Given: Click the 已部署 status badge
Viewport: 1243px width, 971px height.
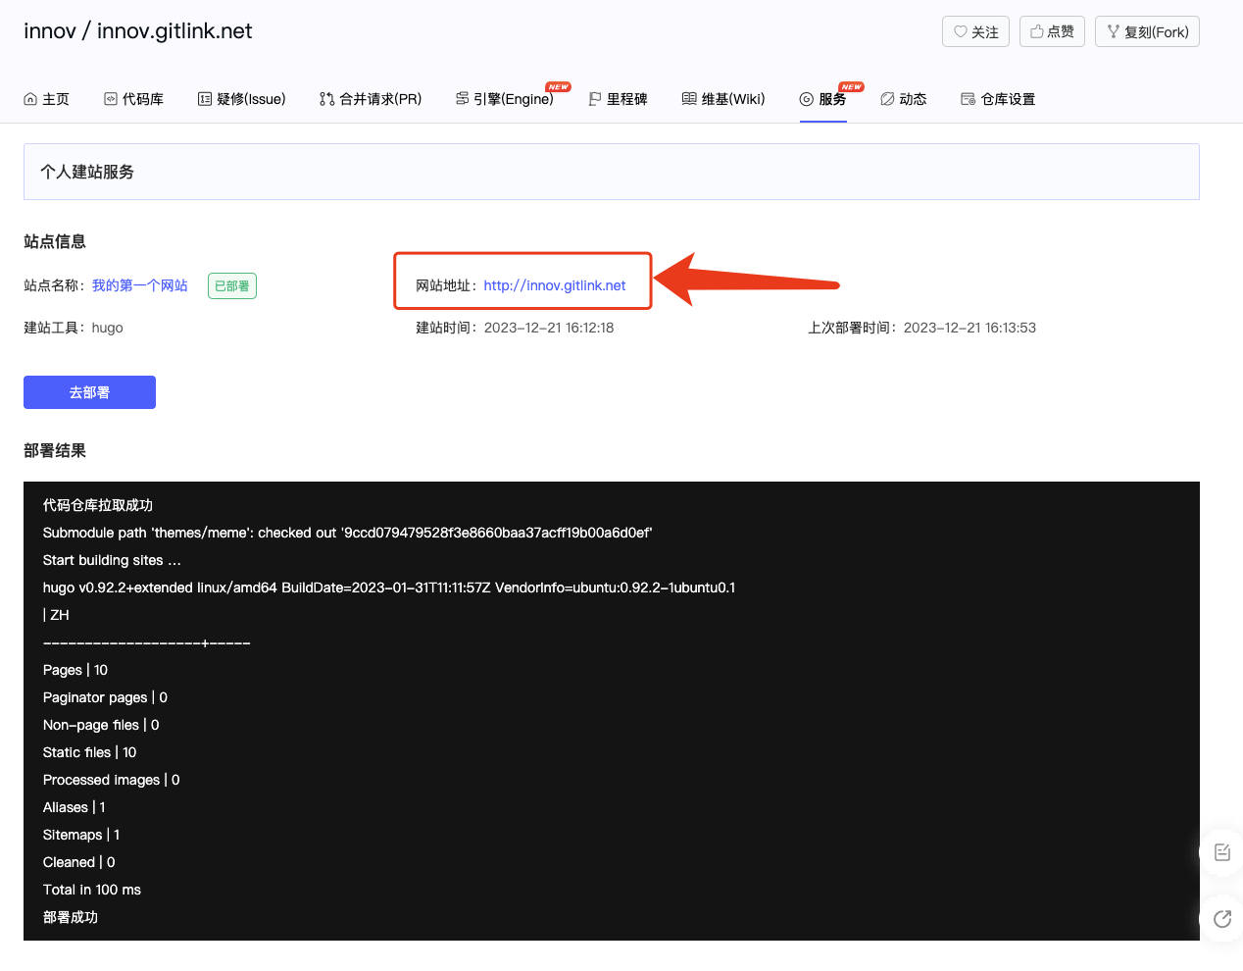Looking at the screenshot, I should [x=232, y=285].
